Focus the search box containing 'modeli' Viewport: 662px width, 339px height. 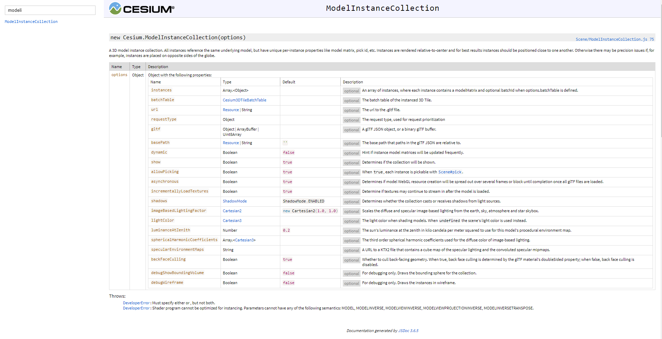click(50, 10)
